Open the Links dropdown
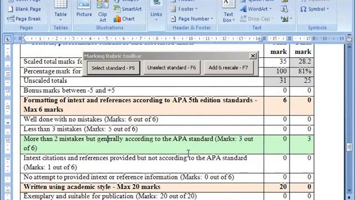Viewport: 355px width, 200px height. coord(156,11)
